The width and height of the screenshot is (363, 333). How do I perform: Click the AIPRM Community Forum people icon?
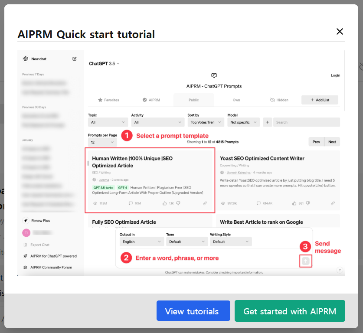pos(25,268)
